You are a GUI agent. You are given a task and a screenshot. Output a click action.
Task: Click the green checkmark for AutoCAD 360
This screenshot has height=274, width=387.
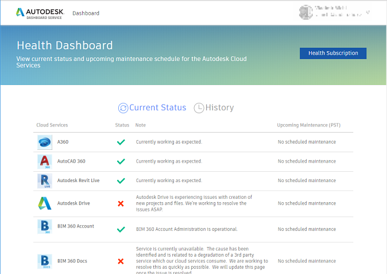pos(121,161)
